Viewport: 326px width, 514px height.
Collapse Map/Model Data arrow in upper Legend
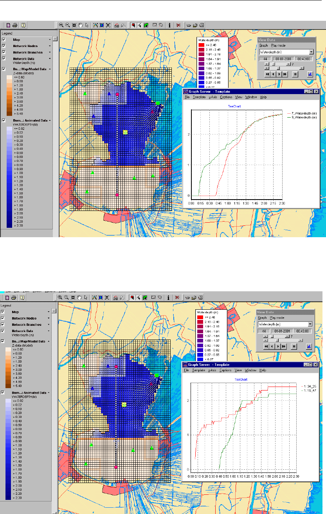(x=50, y=69)
